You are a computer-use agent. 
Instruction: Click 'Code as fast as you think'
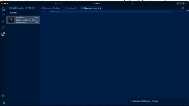[x=26, y=20]
